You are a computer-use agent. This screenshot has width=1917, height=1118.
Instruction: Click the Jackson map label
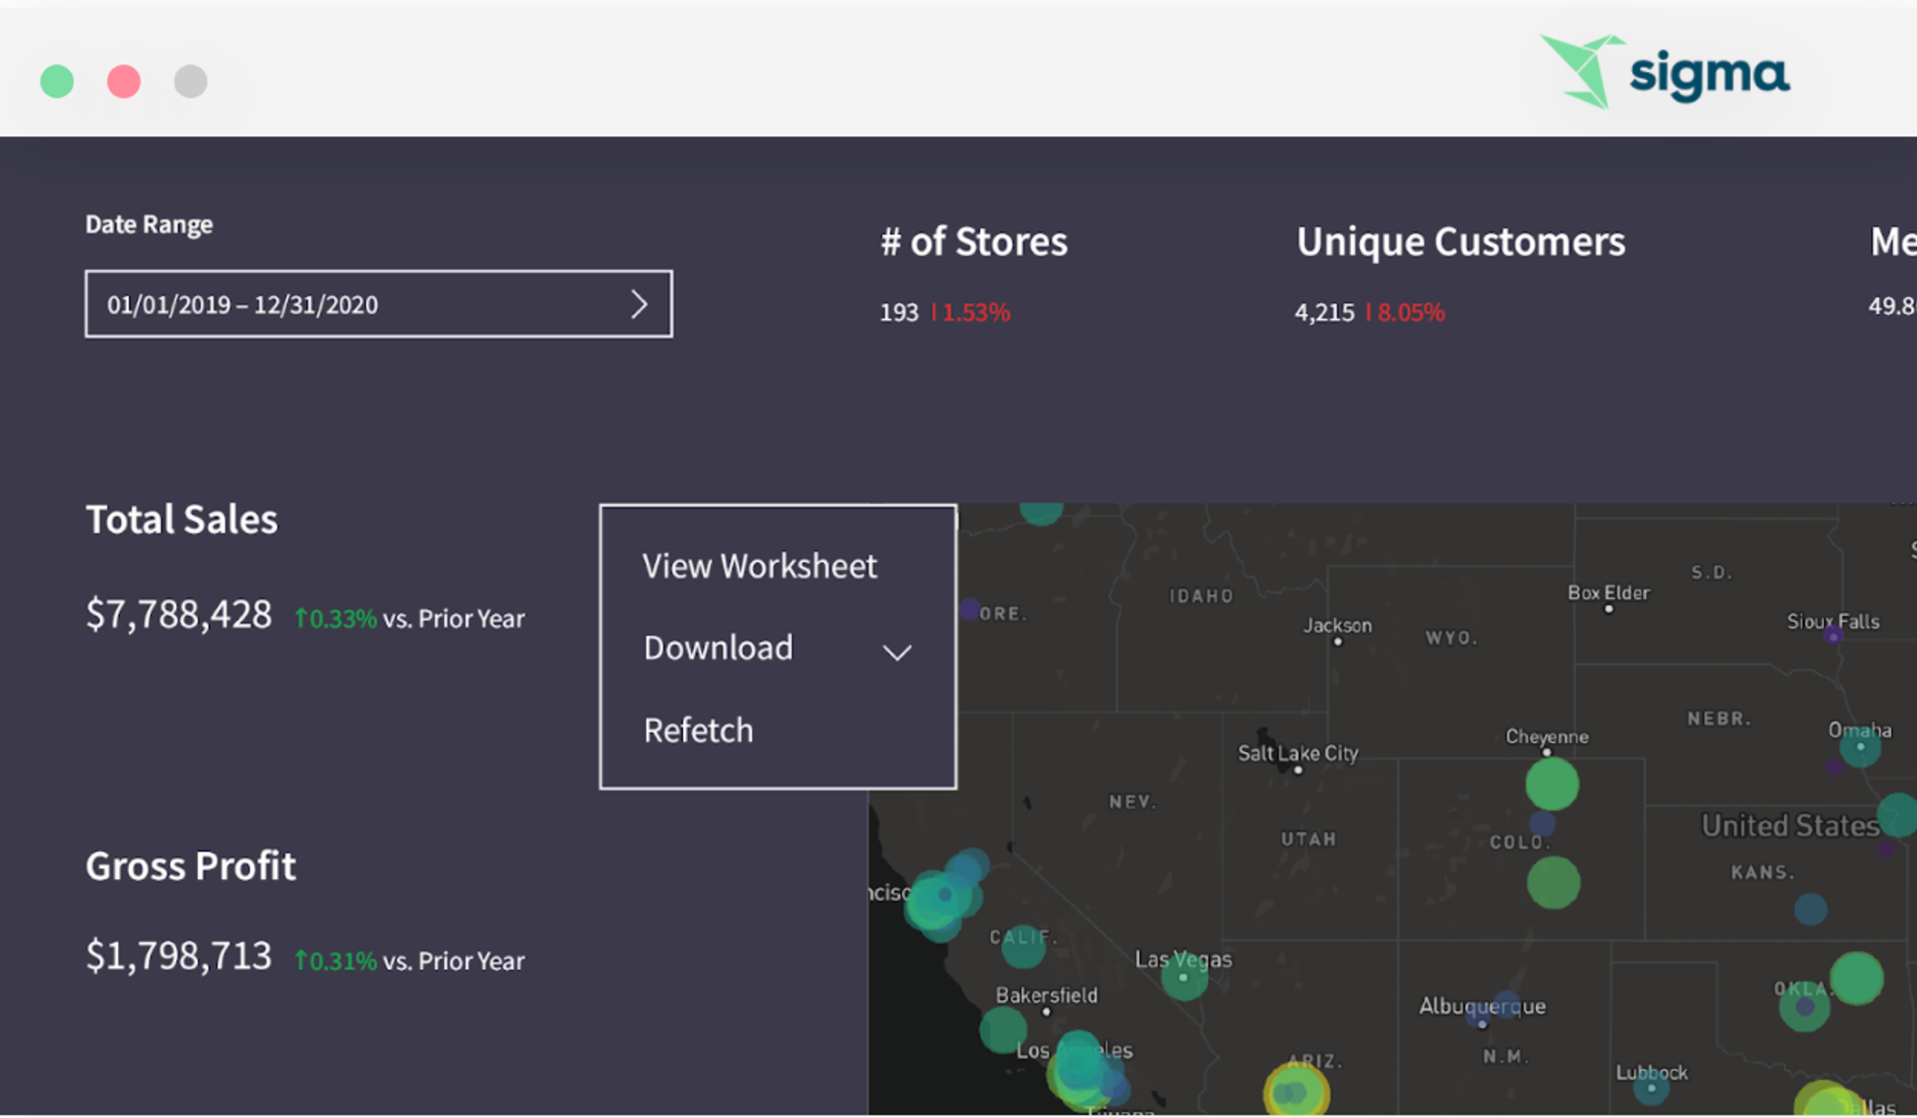[1337, 626]
